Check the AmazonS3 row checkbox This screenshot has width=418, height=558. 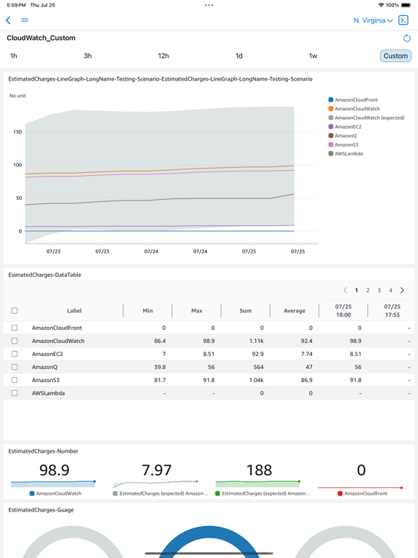tap(15, 380)
